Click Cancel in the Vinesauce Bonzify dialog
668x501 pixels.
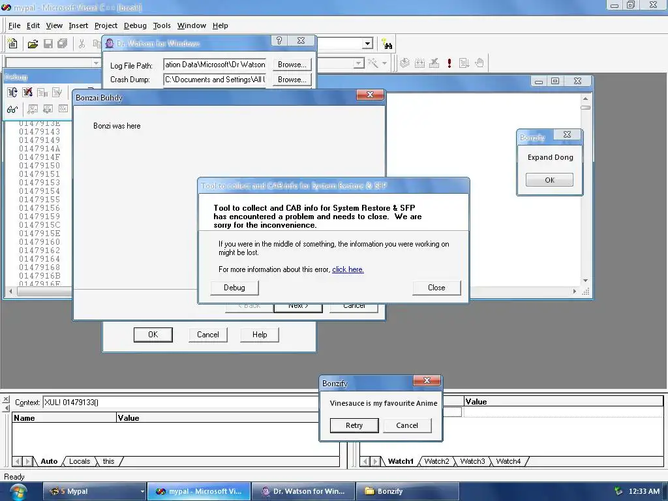pyautogui.click(x=407, y=425)
